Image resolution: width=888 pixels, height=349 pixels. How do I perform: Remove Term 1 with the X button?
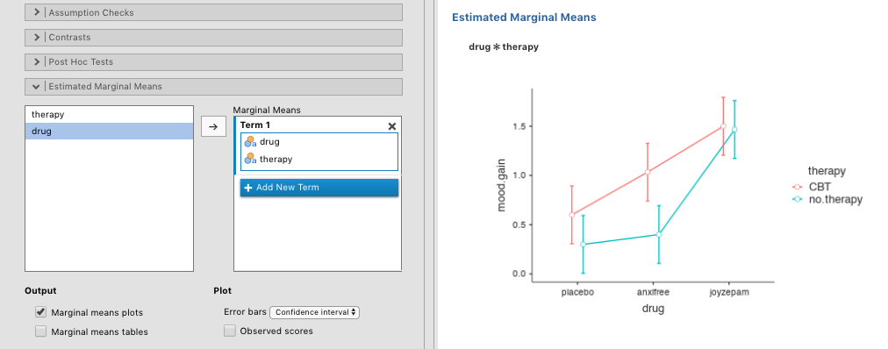point(392,126)
